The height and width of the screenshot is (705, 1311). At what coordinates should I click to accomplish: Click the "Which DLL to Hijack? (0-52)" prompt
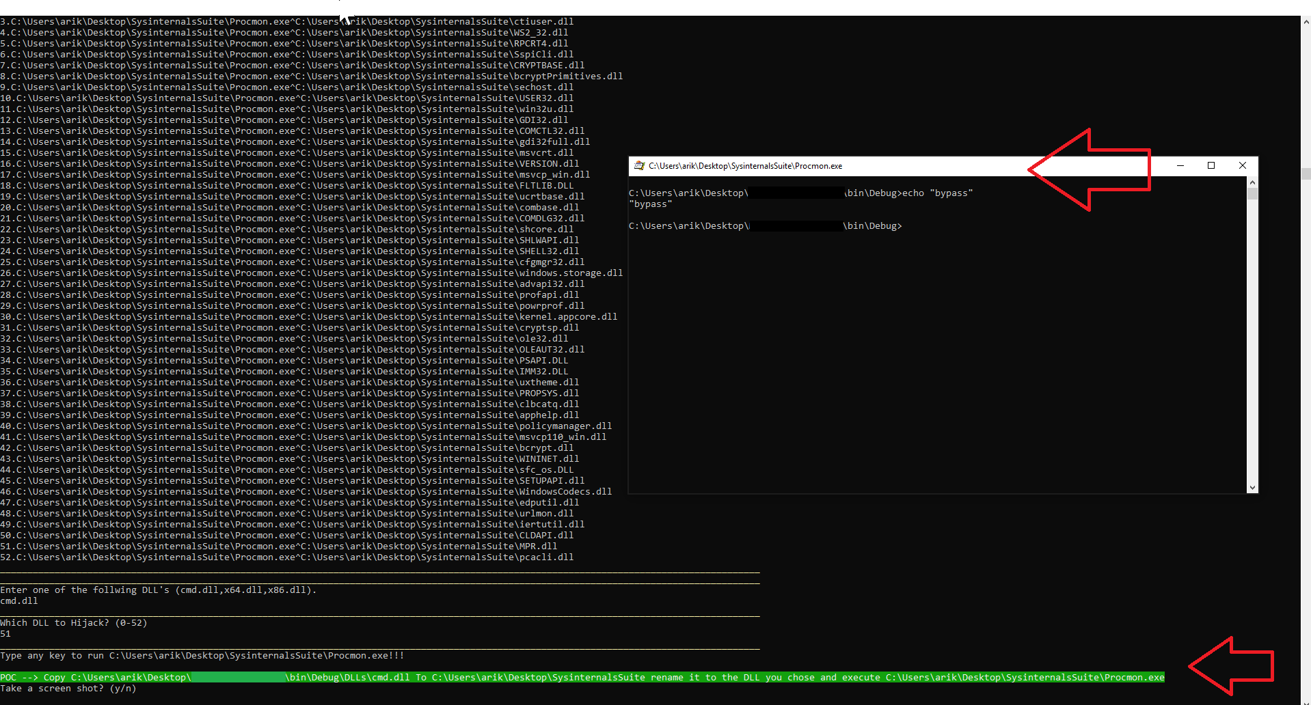[x=74, y=623]
